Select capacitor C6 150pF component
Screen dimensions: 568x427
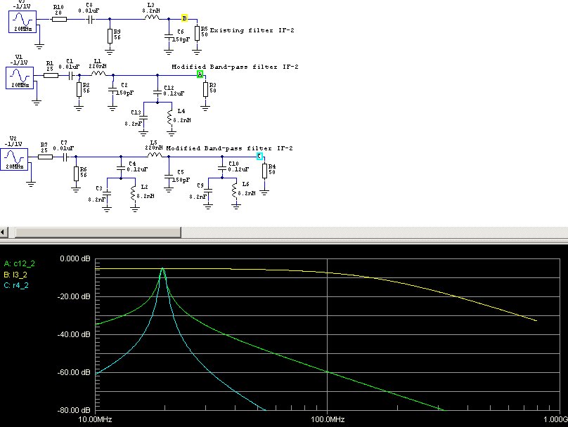169,37
